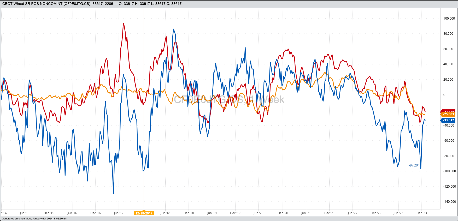Click the -140,000 y-axis label
458x221 pixels.
[449, 202]
